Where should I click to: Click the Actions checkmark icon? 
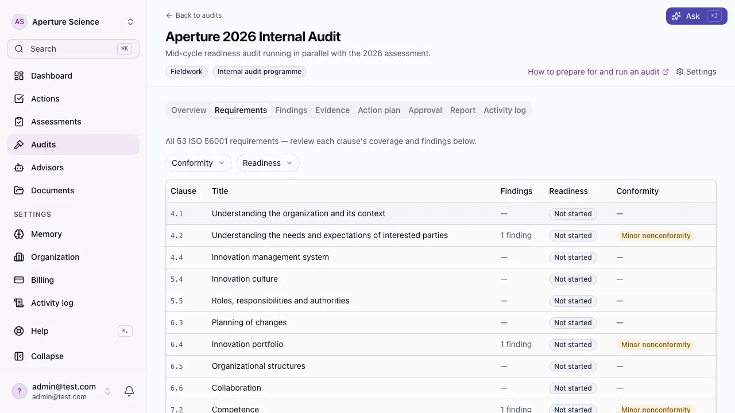click(x=19, y=99)
